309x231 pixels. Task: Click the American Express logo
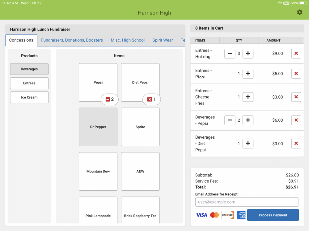(241, 215)
